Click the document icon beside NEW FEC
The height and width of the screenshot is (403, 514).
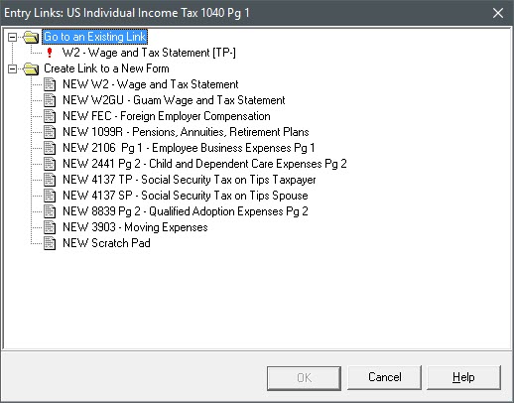click(x=50, y=116)
